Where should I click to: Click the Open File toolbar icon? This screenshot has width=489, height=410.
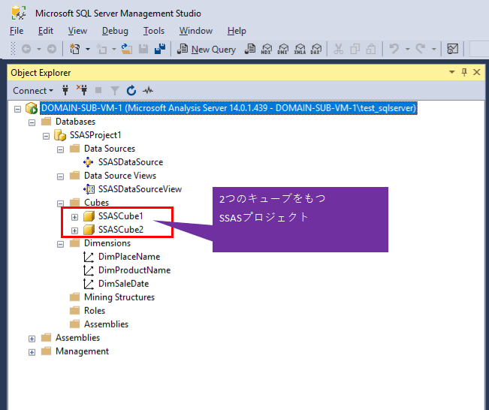(126, 49)
